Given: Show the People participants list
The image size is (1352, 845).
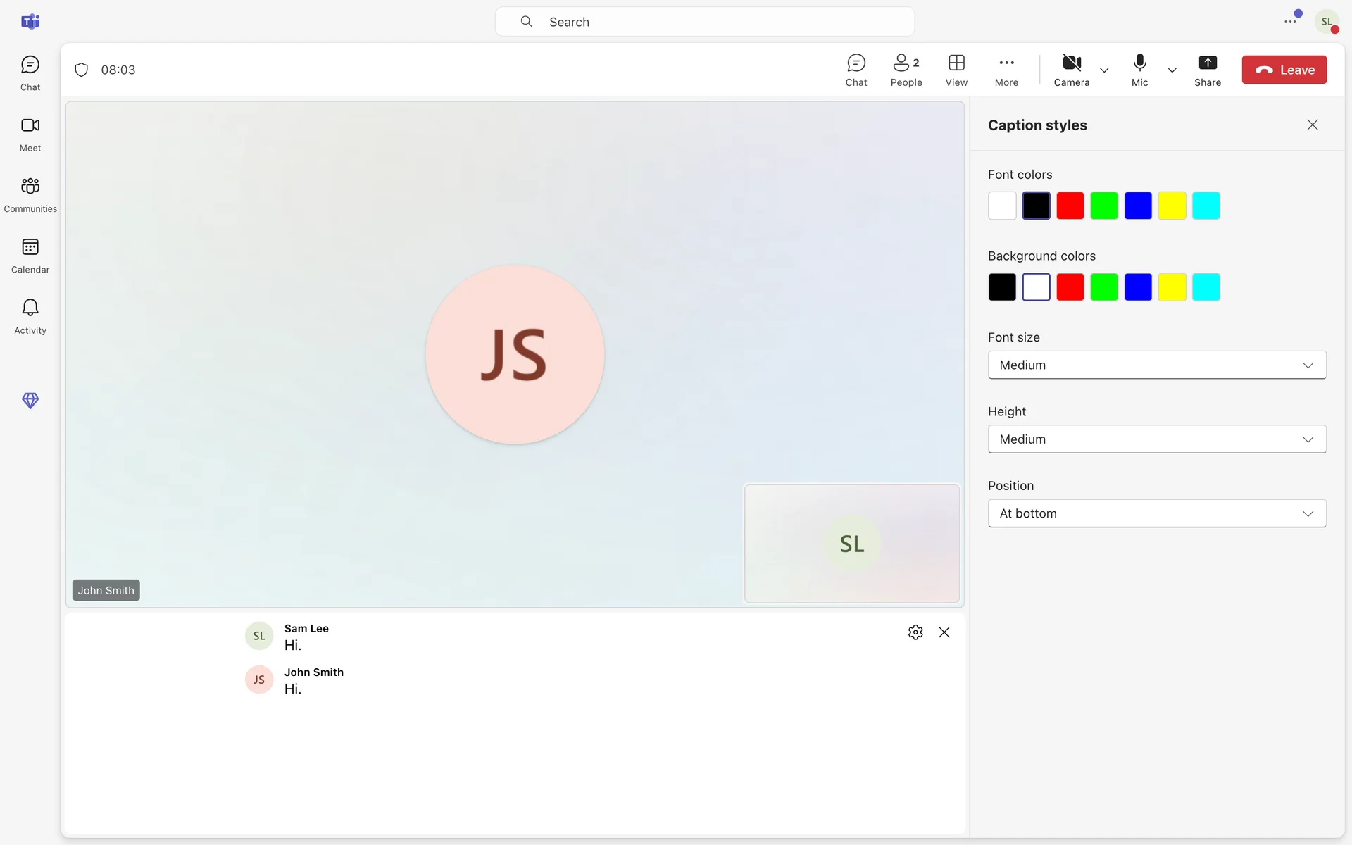Looking at the screenshot, I should [906, 70].
